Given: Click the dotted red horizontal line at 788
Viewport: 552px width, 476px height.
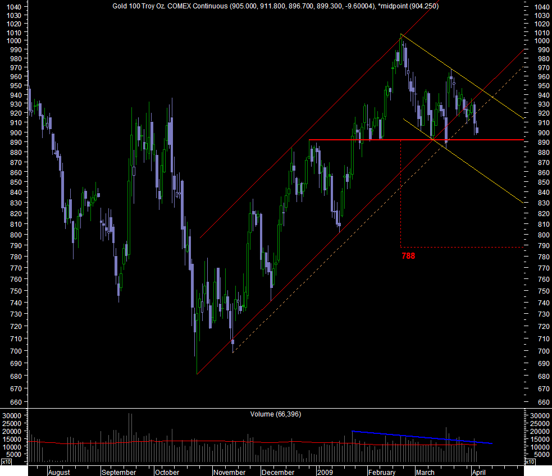Looking at the screenshot, I should click(462, 247).
